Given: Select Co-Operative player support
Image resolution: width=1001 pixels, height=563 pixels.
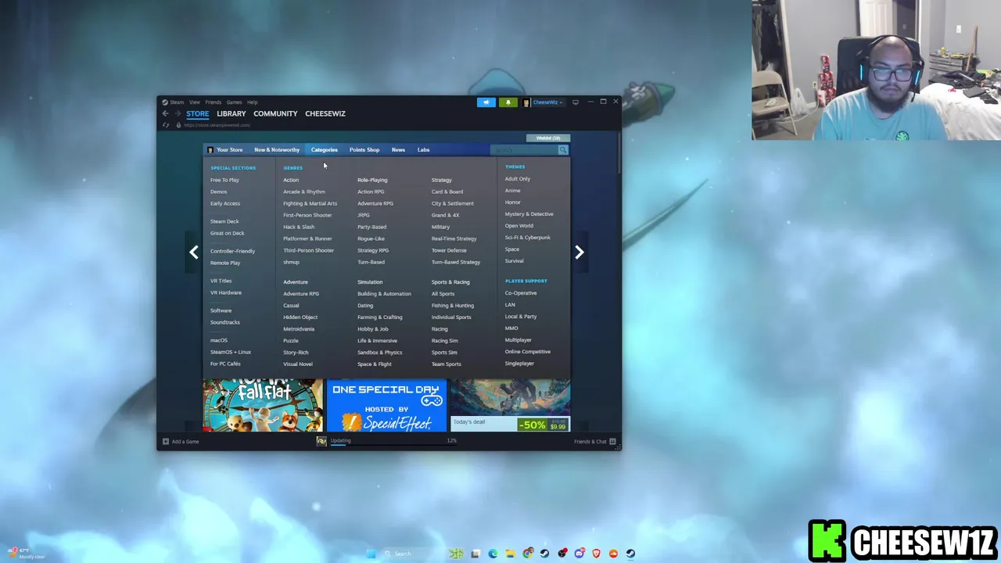Looking at the screenshot, I should click(521, 293).
